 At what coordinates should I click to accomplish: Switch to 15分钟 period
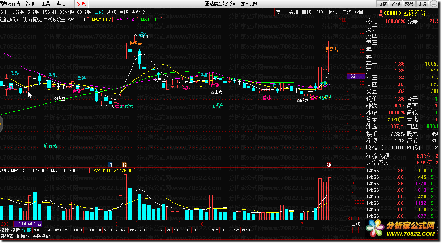coord(50,12)
